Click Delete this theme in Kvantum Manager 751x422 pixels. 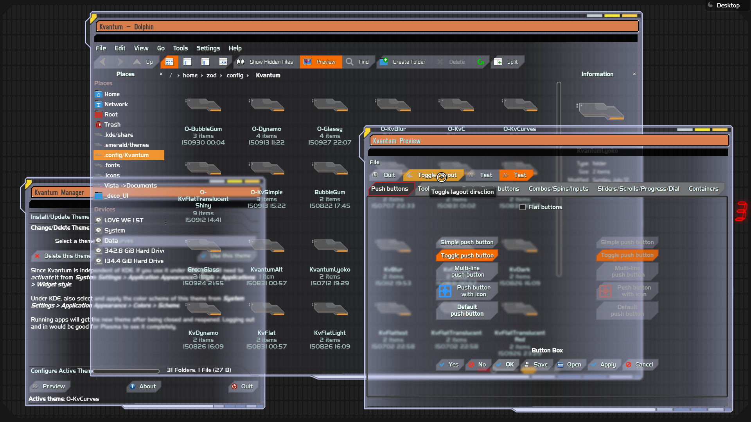62,256
